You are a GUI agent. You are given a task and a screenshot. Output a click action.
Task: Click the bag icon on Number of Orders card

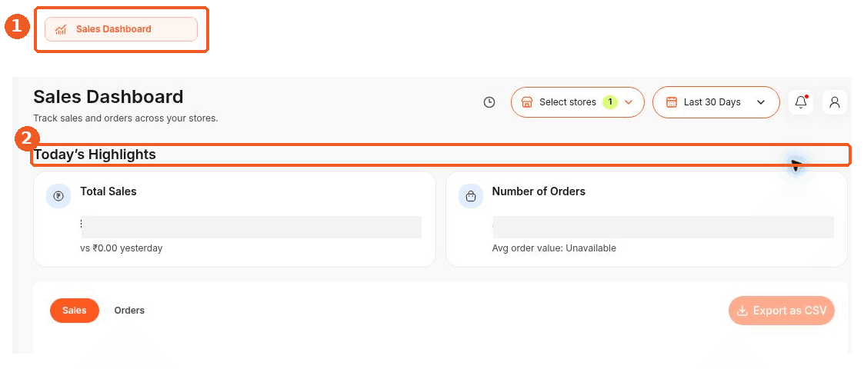click(x=471, y=196)
